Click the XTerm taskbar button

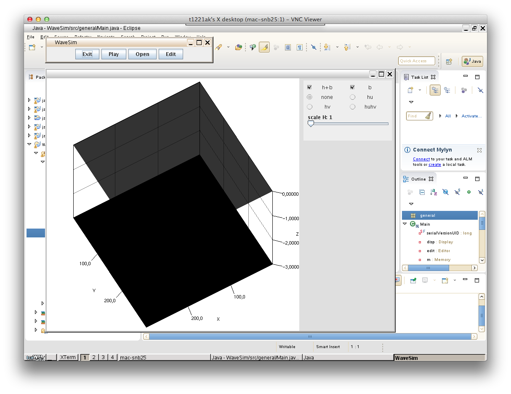pyautogui.click(x=68, y=357)
